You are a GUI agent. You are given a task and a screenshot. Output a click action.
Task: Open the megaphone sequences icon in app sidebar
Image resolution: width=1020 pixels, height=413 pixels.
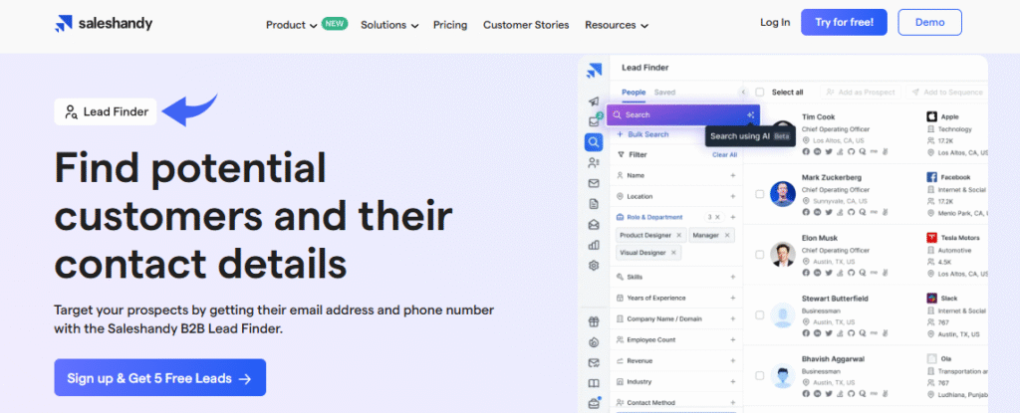tap(594, 102)
